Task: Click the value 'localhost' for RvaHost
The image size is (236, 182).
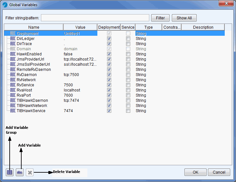Action: click(x=72, y=90)
